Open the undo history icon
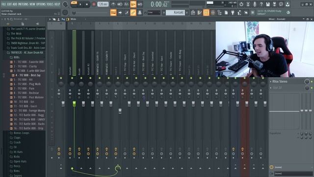 tap(241, 4)
